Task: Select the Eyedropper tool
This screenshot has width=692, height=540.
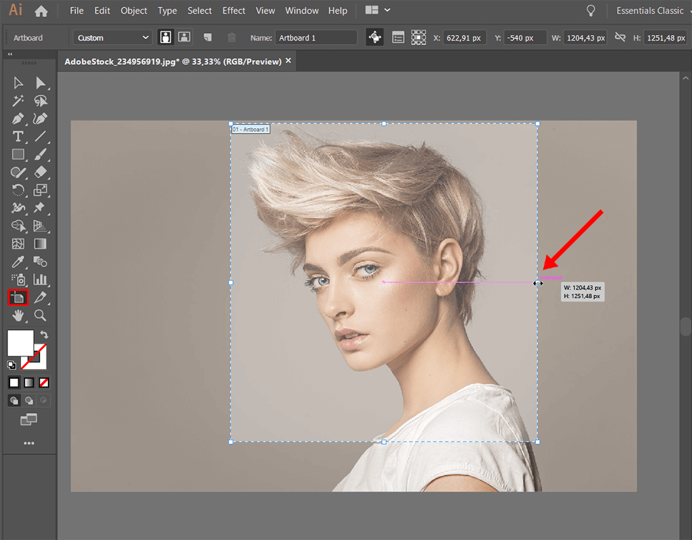Action: coord(16,262)
